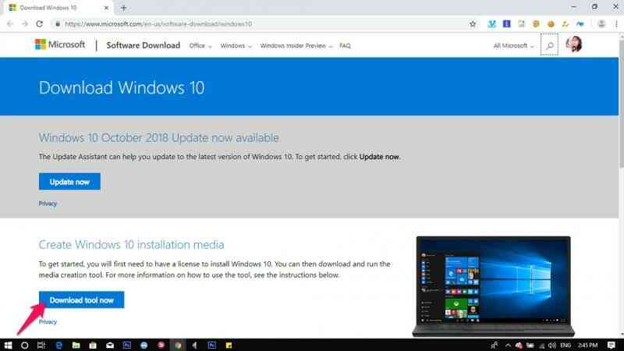Expand the Windows dropdown menu
The height and width of the screenshot is (351, 624).
coord(236,46)
